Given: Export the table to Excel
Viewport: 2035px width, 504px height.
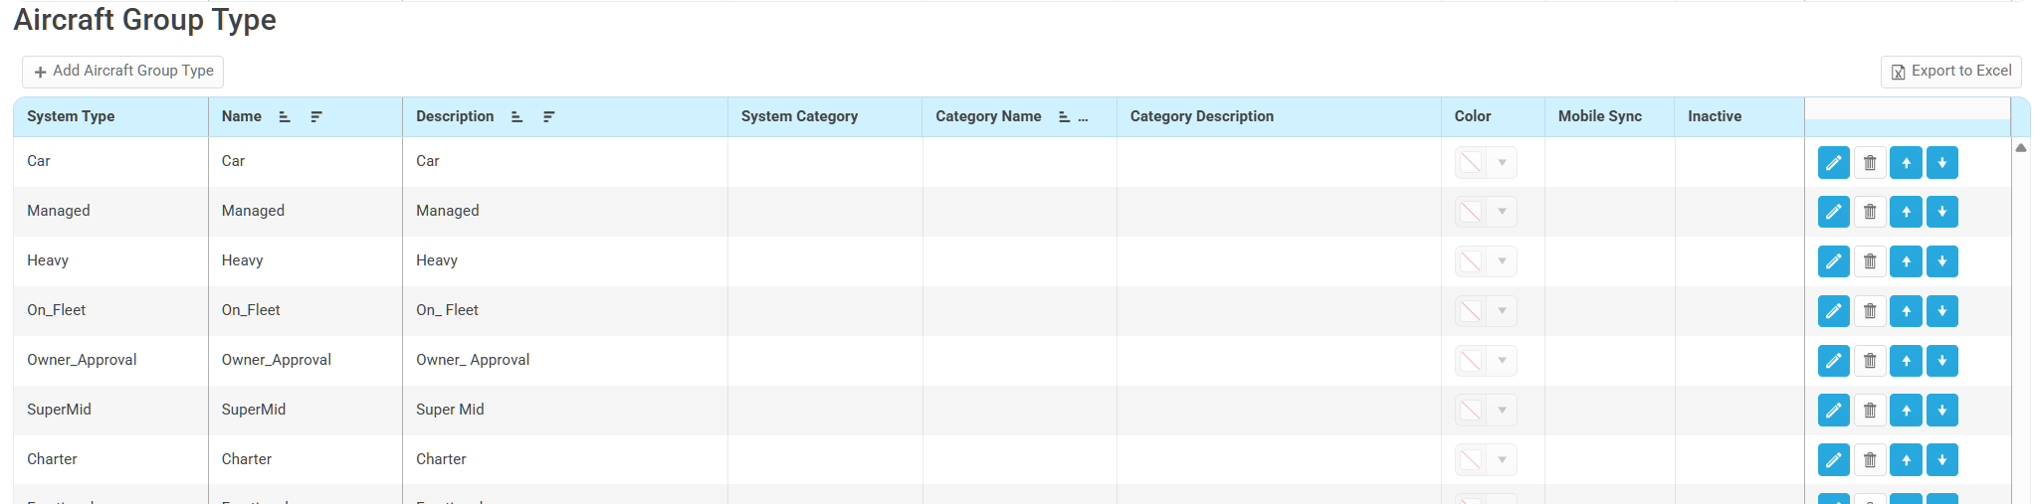Looking at the screenshot, I should [1950, 72].
